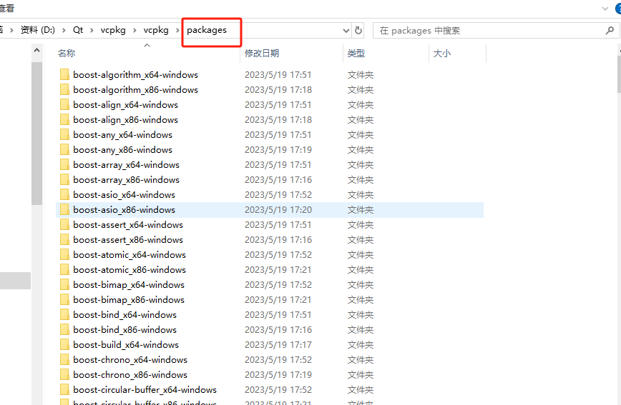Sort files by the 类型 column header
The width and height of the screenshot is (621, 405).
click(356, 54)
